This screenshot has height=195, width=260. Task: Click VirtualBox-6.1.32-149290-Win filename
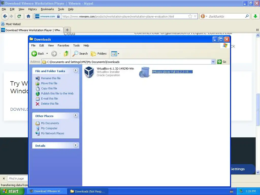[x=115, y=69]
